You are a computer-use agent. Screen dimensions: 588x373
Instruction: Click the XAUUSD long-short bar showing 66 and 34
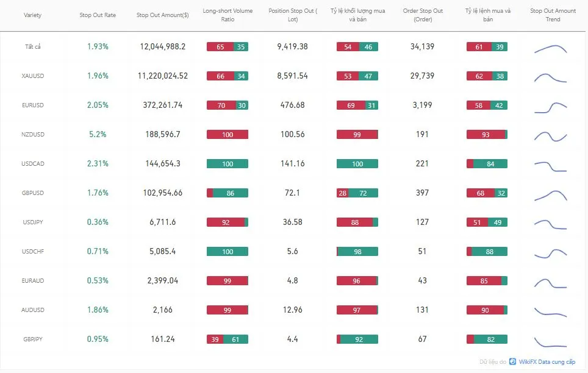click(x=228, y=76)
